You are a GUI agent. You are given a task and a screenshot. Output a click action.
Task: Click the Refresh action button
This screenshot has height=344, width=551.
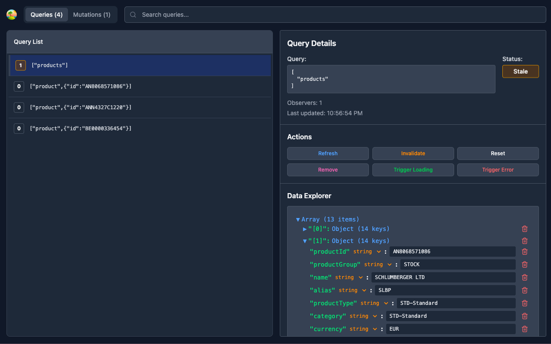point(328,153)
